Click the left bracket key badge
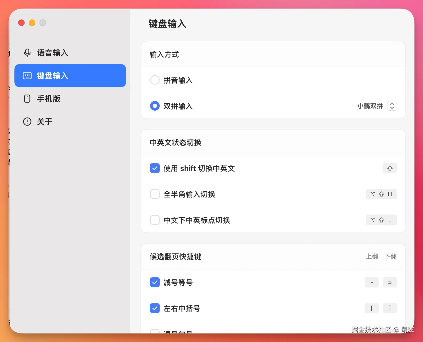This screenshot has width=423, height=342. click(372, 308)
